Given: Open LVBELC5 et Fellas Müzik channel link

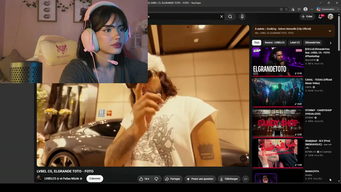Looking at the screenshot, I should (63, 179).
